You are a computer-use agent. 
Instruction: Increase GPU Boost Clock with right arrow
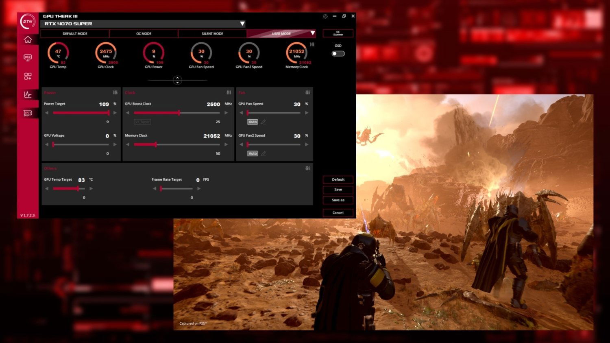point(226,113)
